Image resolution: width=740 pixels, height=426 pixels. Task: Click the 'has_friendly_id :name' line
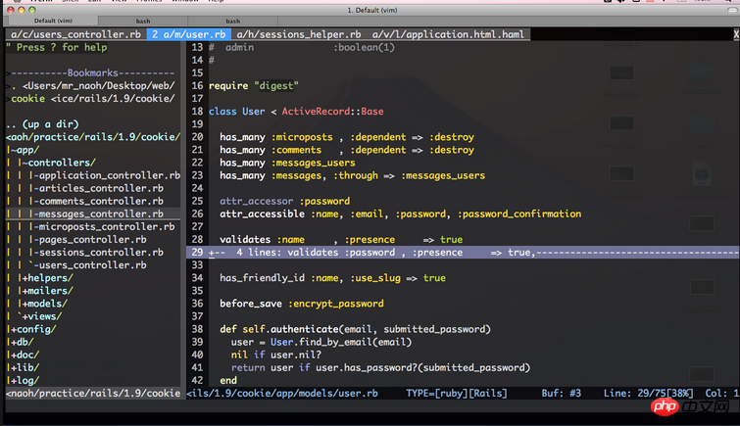point(332,278)
